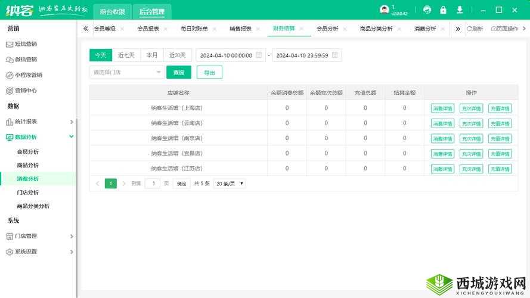The height and width of the screenshot is (298, 530).
Task: Select the 近30天 date range option
Action: click(178, 55)
